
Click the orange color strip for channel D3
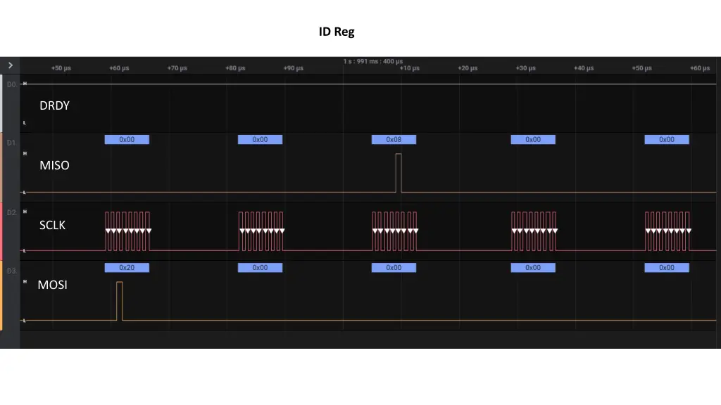[1, 295]
